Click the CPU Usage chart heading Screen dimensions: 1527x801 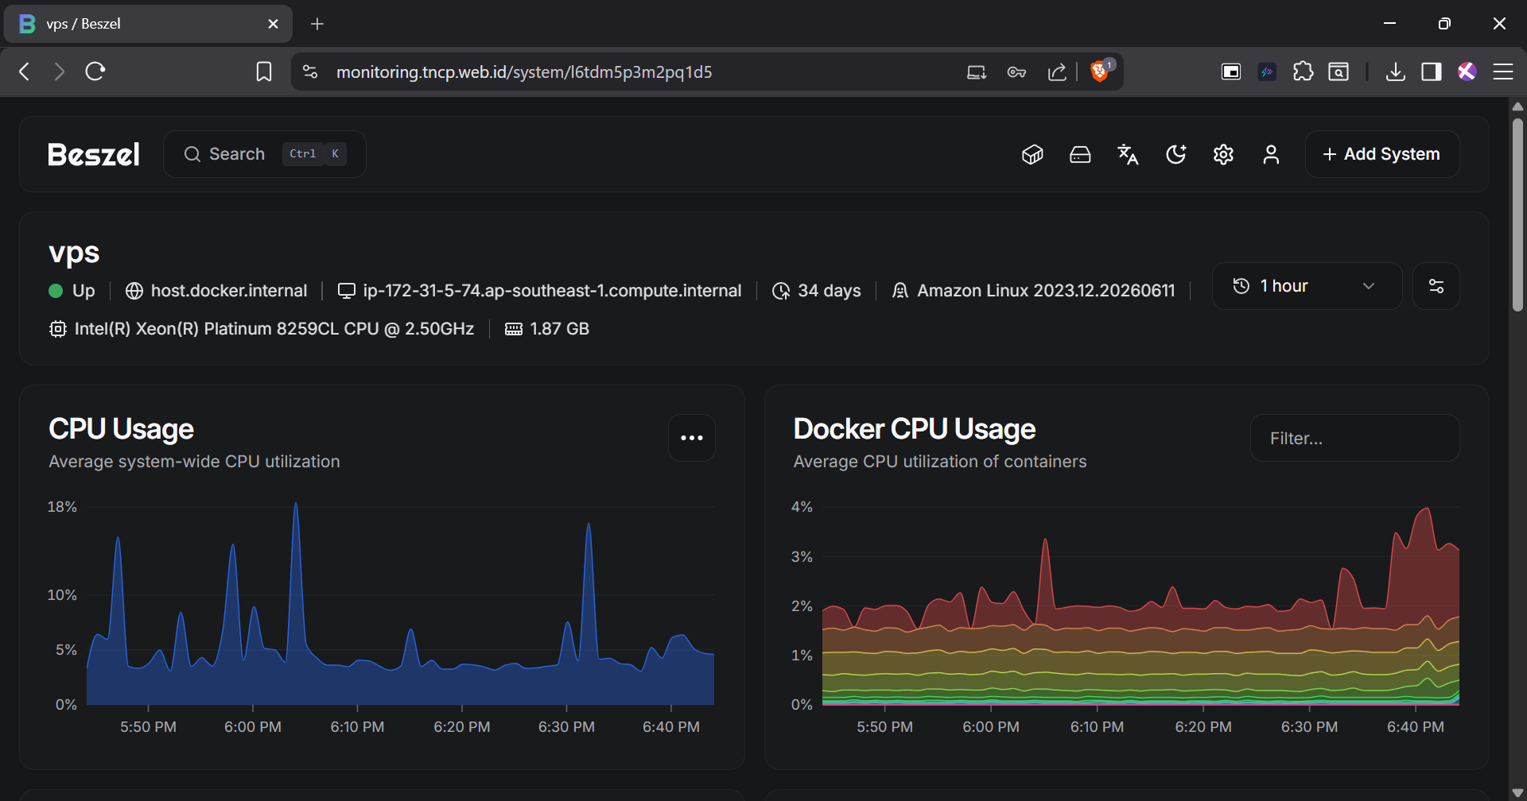pos(121,429)
